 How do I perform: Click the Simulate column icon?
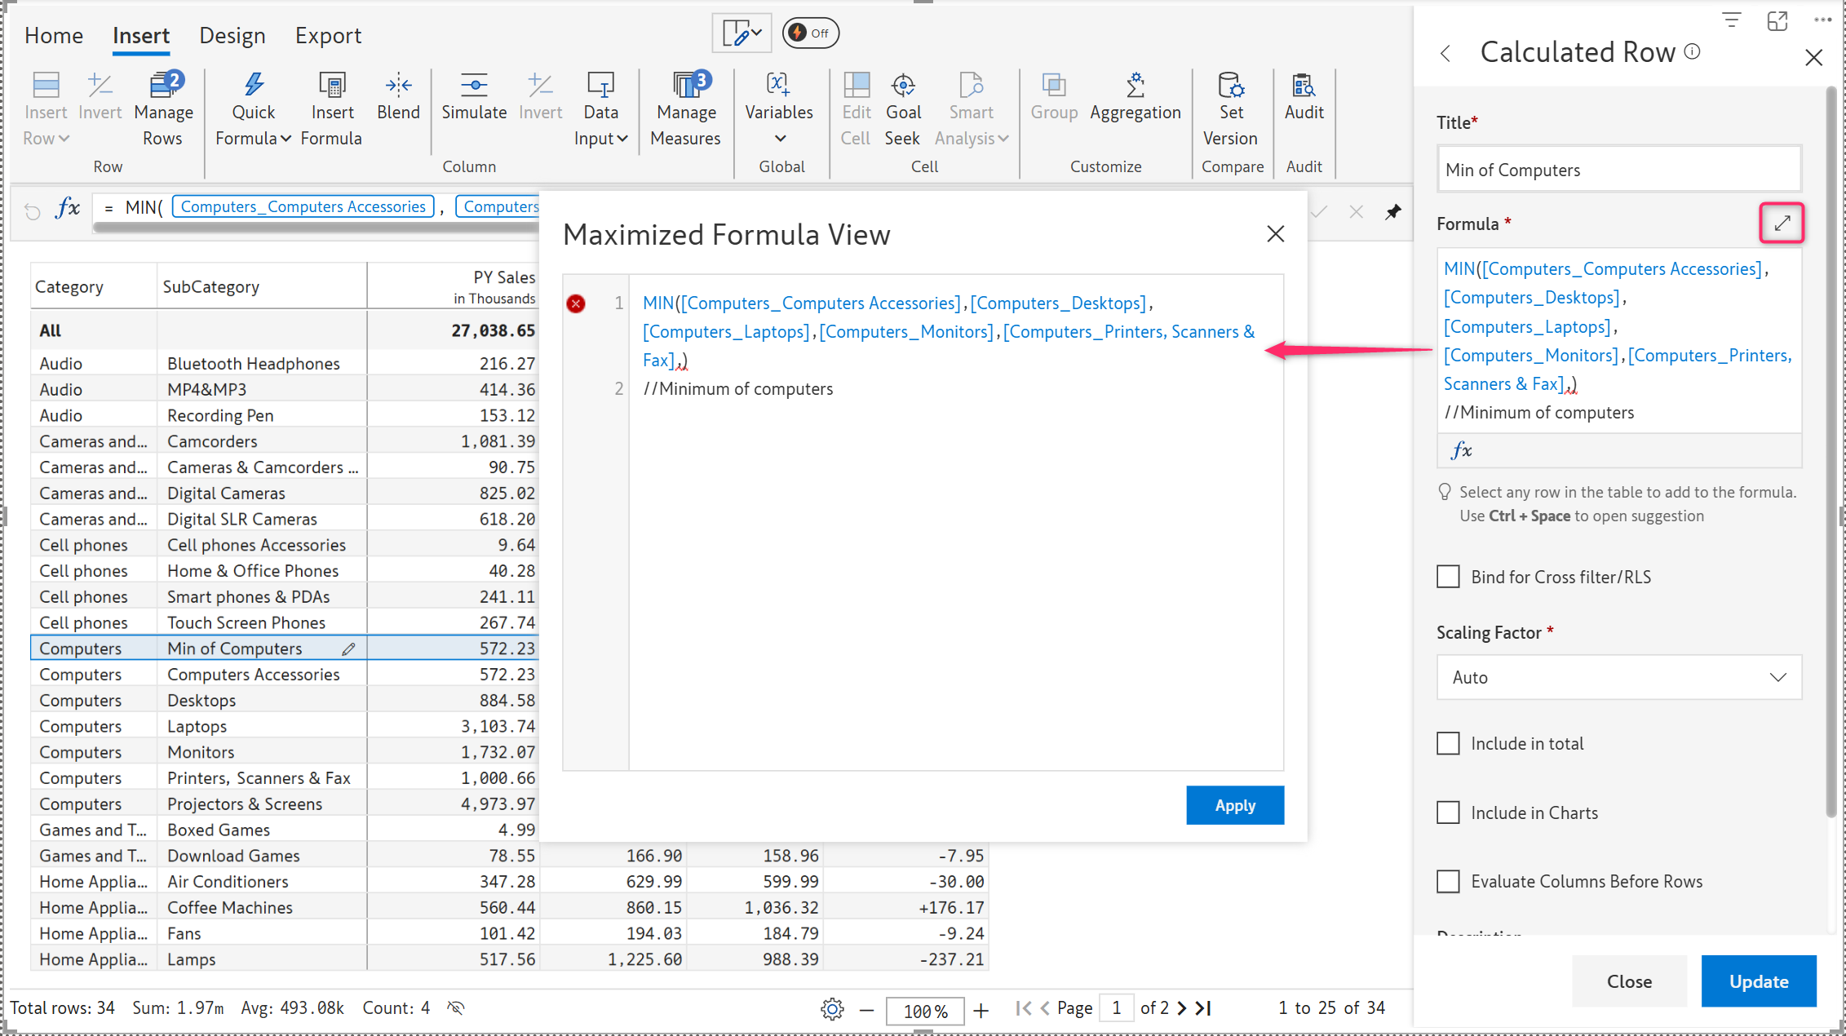(474, 86)
